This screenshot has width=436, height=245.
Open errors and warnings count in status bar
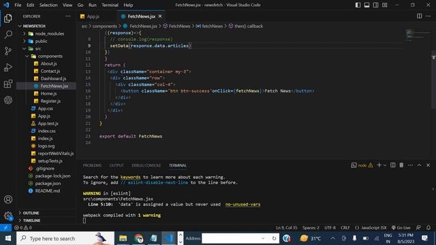click(23, 227)
